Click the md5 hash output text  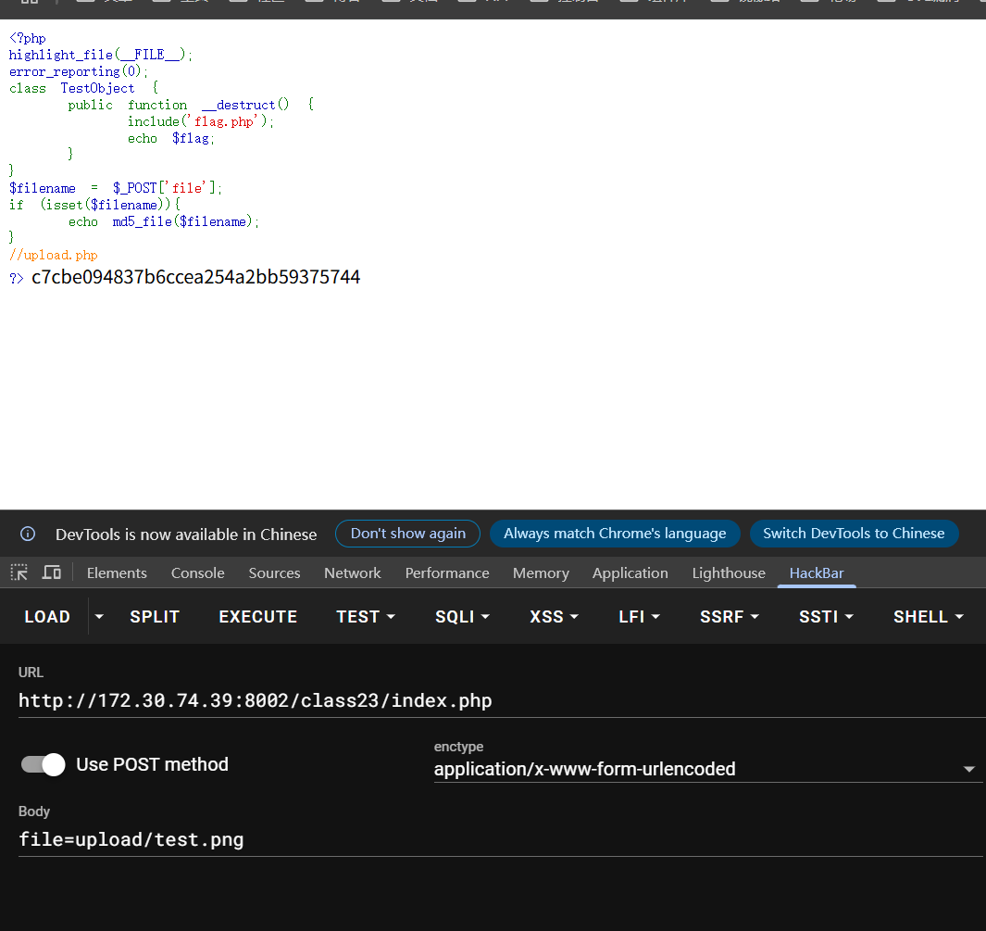(x=195, y=277)
